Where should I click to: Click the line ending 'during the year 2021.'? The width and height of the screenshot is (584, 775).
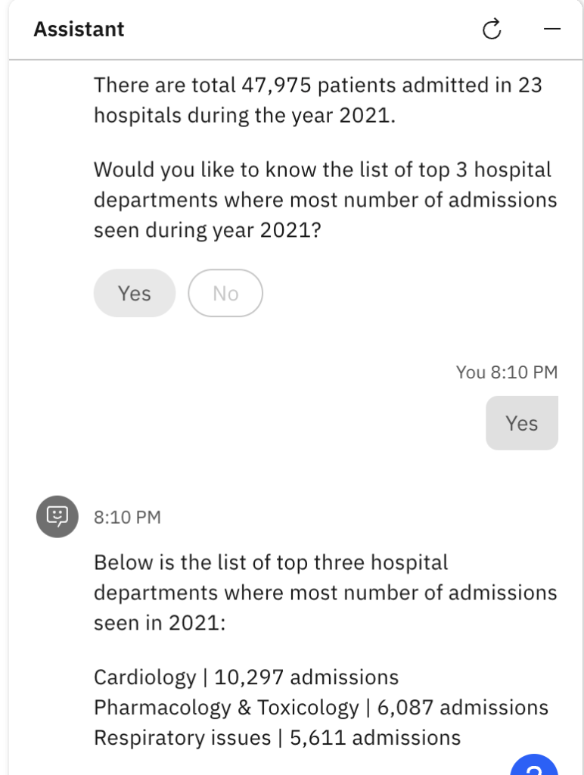pyautogui.click(x=244, y=116)
